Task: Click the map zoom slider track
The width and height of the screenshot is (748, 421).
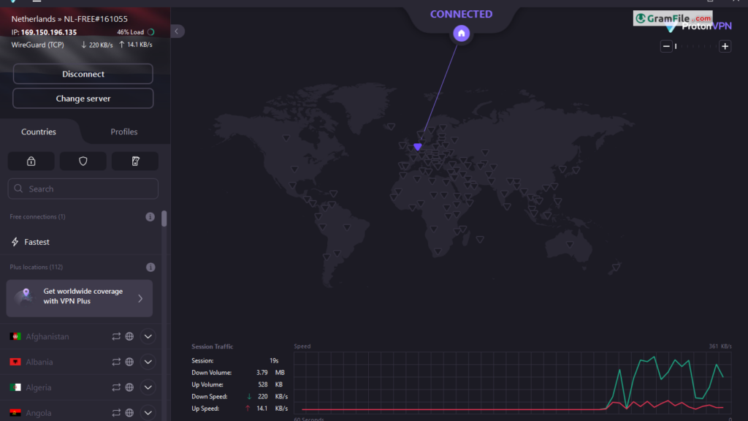Action: pyautogui.click(x=695, y=47)
